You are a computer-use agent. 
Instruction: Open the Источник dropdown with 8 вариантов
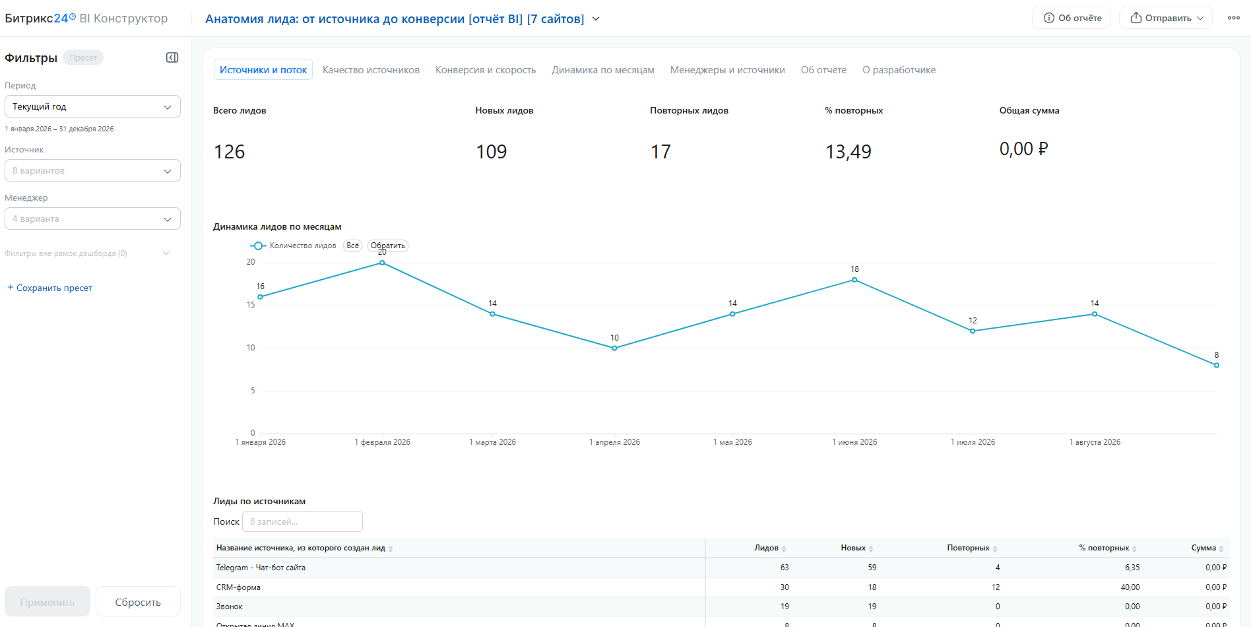tap(92, 170)
